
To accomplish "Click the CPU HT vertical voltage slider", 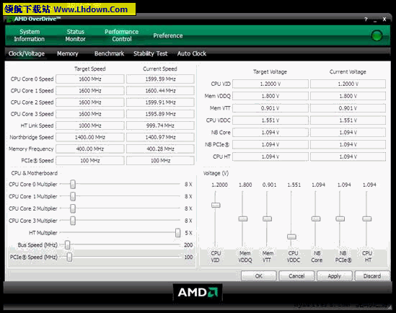I will pos(367,219).
